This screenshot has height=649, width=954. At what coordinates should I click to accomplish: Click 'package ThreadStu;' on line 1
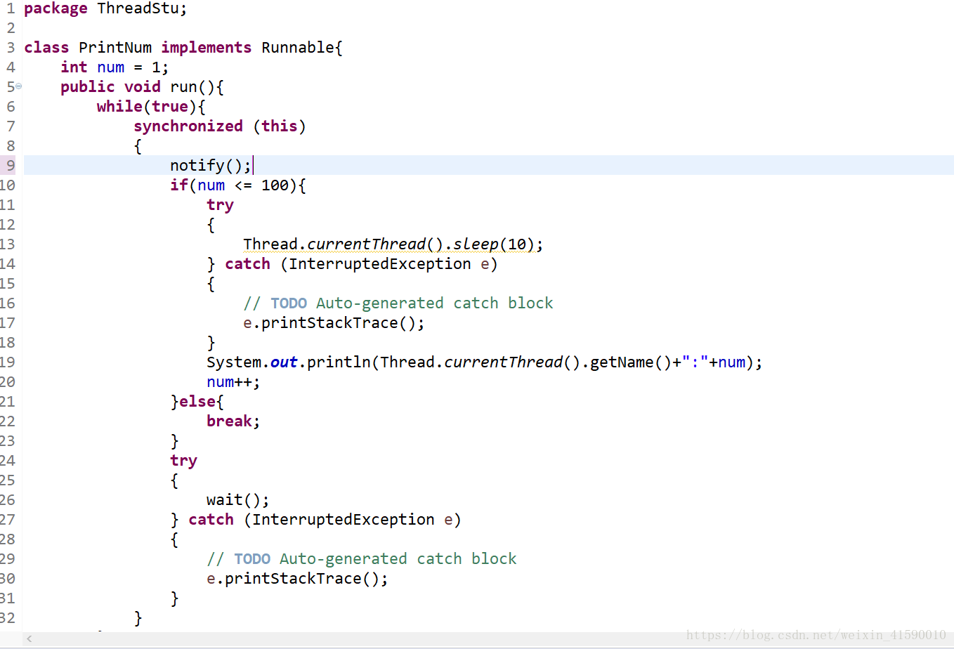click(x=105, y=8)
